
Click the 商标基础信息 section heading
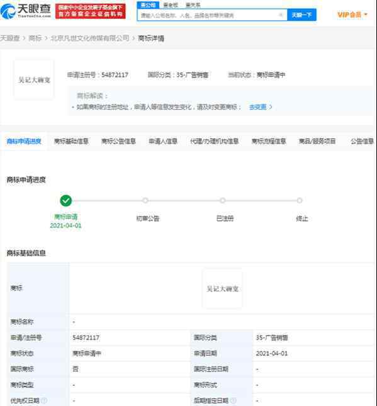(26, 253)
